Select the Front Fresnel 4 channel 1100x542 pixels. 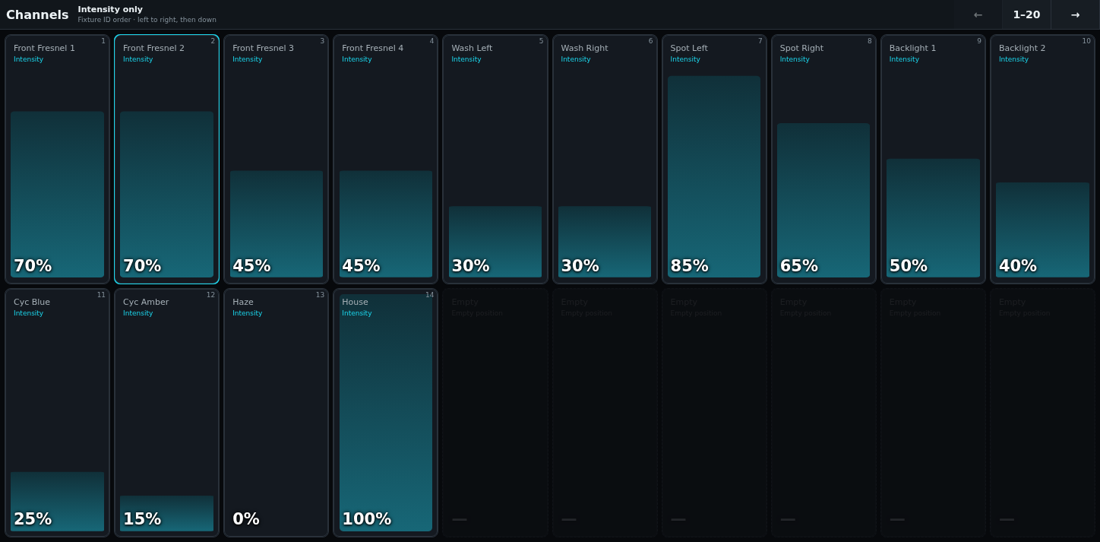point(385,159)
